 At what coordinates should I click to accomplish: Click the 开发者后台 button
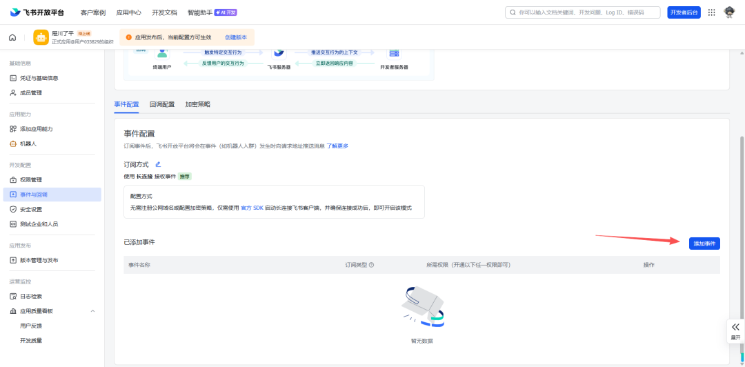[x=684, y=12]
